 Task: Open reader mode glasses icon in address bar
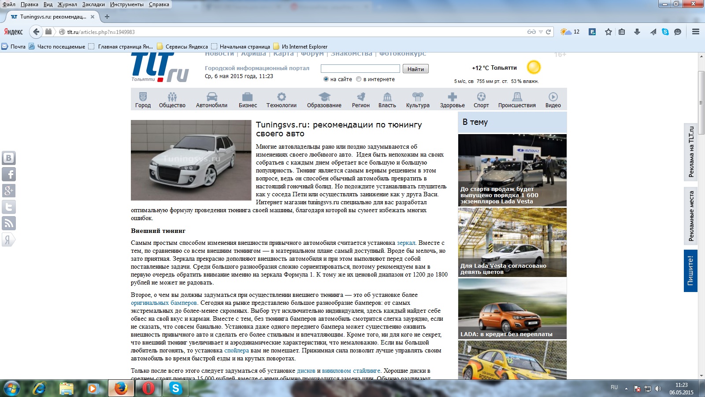531,32
